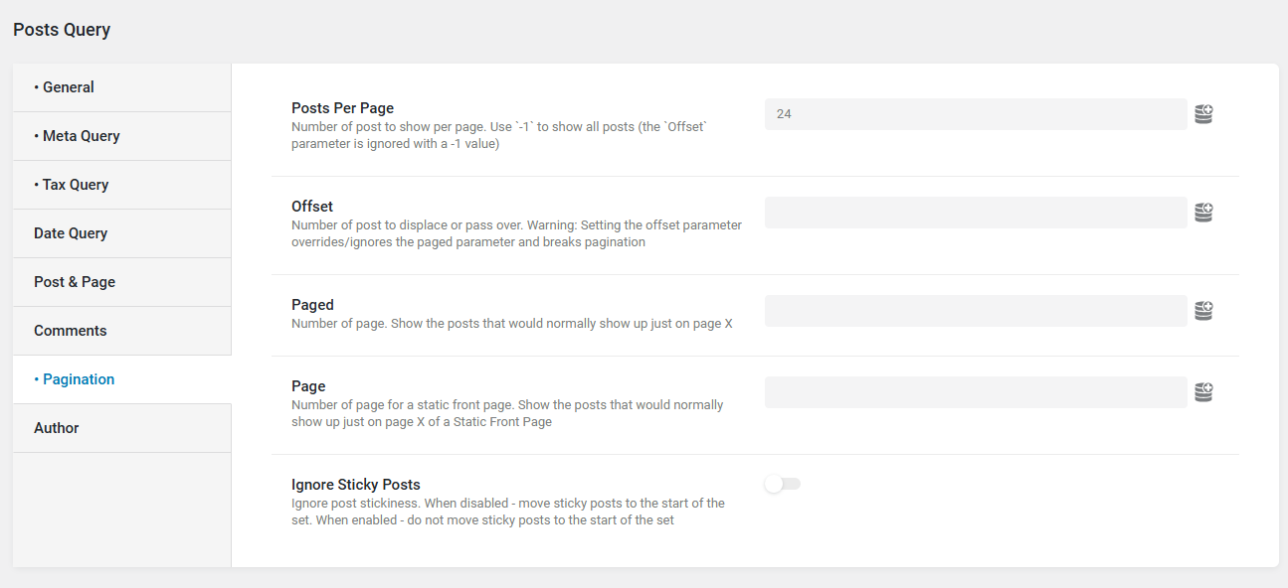Click into the Offset input field
Image resolution: width=1288 pixels, height=588 pixels.
(975, 213)
